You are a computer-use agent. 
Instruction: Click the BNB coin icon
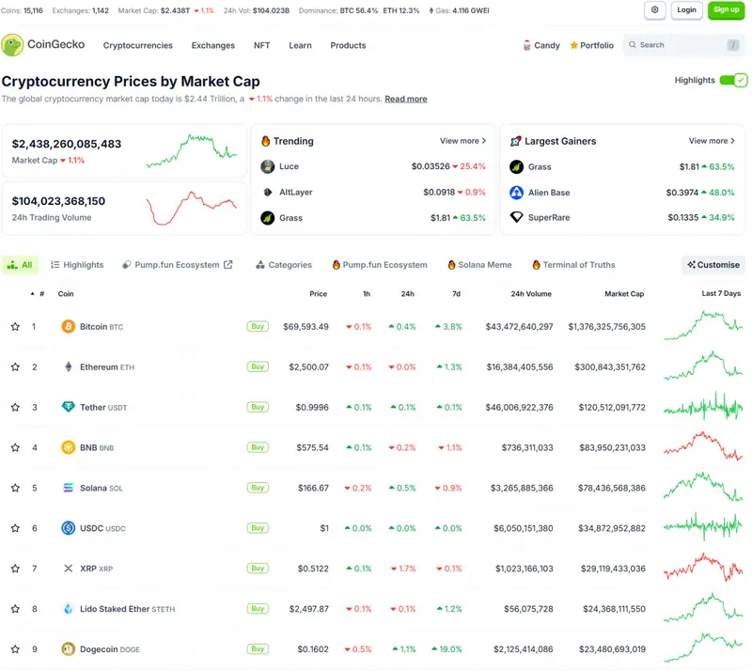68,447
